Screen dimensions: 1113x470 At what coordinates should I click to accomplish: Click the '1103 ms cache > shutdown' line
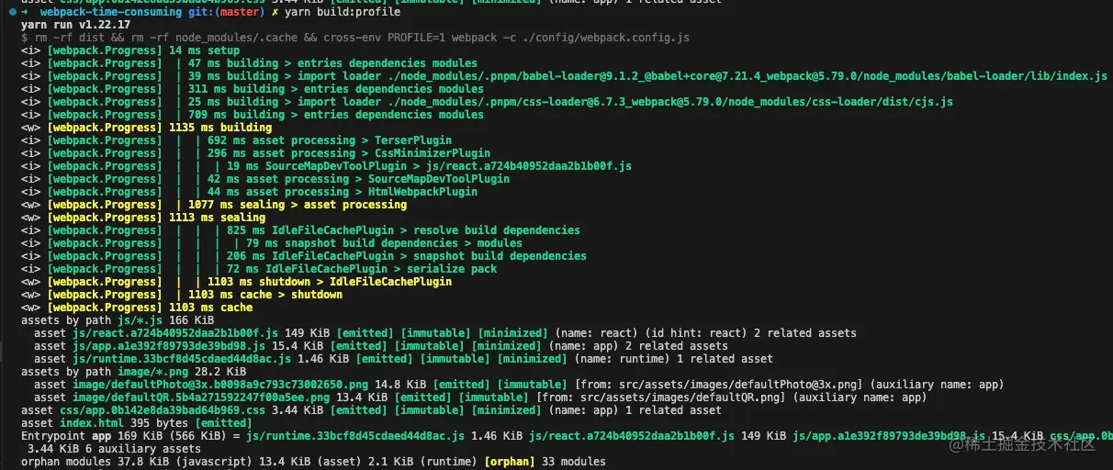click(265, 295)
